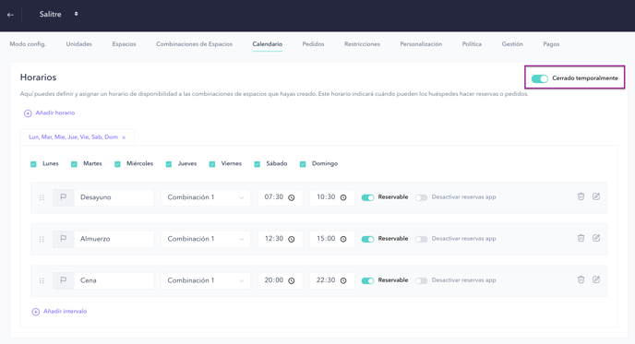Viewport: 635px width, 344px height.
Task: Click the plus icon beside Añadir horario
Action: [28, 113]
